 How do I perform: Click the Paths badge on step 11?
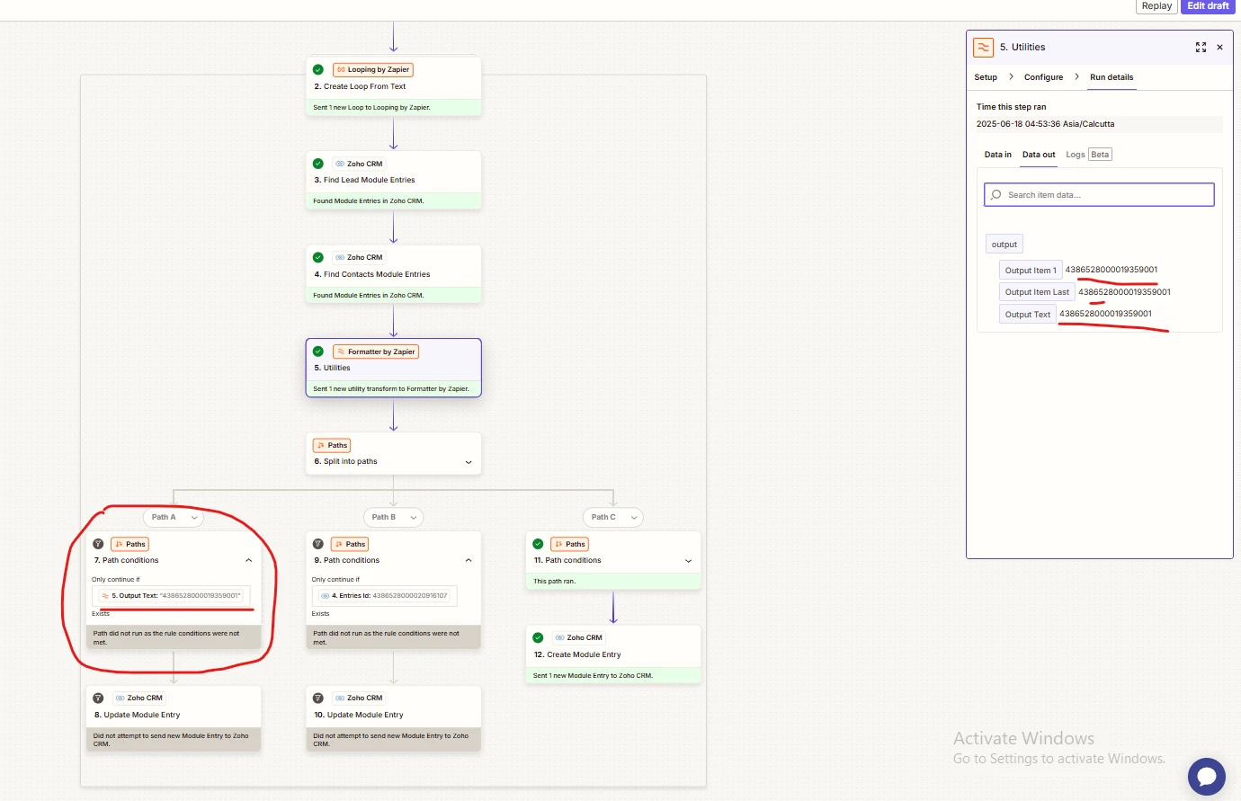[570, 544]
